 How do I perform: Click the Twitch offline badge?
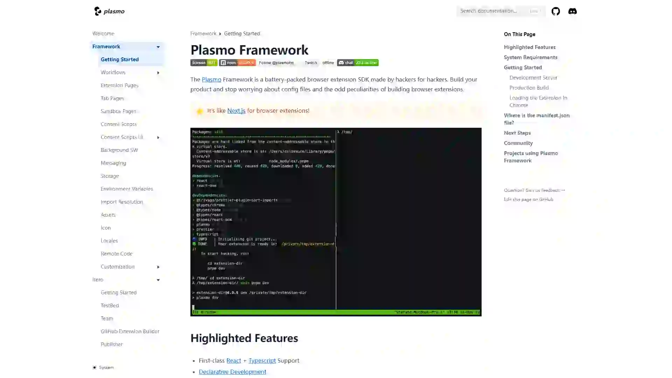tap(319, 63)
